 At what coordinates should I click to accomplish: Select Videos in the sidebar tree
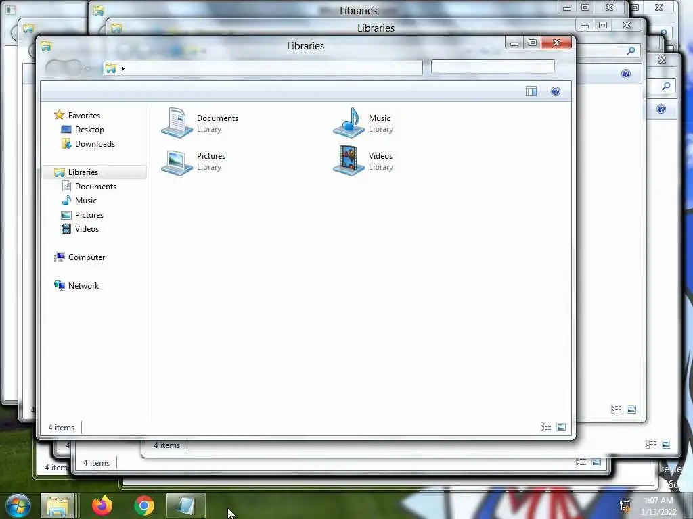pos(80,228)
